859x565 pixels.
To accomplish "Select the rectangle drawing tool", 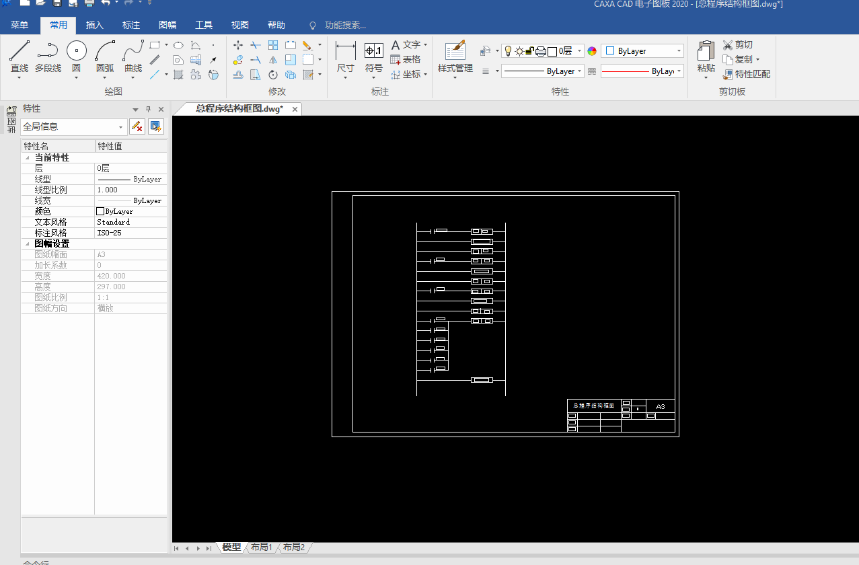I will [155, 45].
